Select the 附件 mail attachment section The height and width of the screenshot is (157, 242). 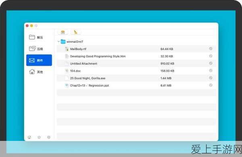39,60
